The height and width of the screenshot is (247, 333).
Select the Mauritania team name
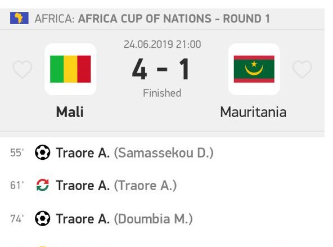tap(253, 112)
